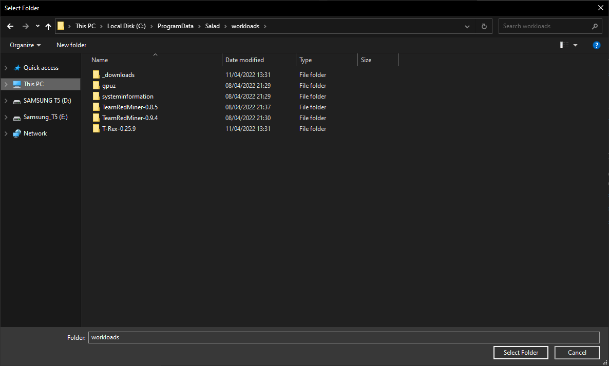Click the TeamRedMiner-0.9.4 folder icon
Image resolution: width=609 pixels, height=366 pixels.
point(96,118)
